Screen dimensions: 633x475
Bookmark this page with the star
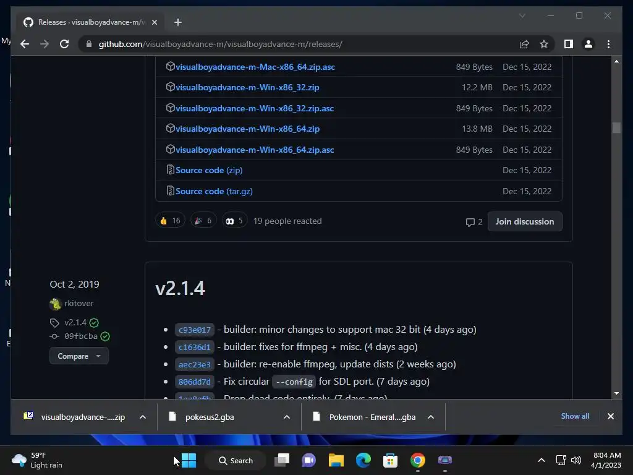pyautogui.click(x=544, y=44)
